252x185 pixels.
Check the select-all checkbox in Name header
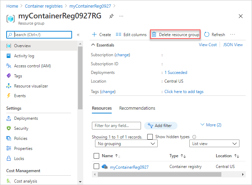[x=96, y=156]
